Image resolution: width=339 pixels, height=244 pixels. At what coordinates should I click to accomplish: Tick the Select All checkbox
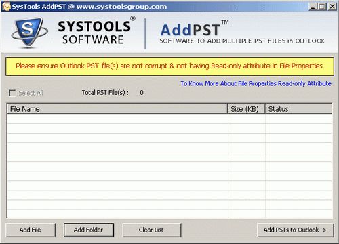click(12, 93)
